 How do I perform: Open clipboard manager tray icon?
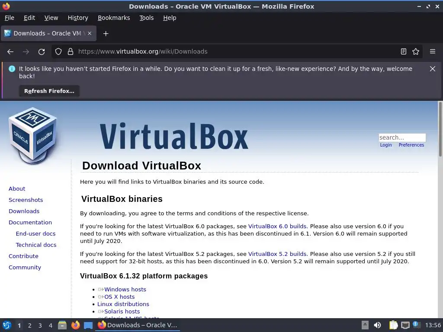(393, 325)
